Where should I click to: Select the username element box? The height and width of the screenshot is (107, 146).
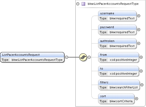click(x=117, y=16)
